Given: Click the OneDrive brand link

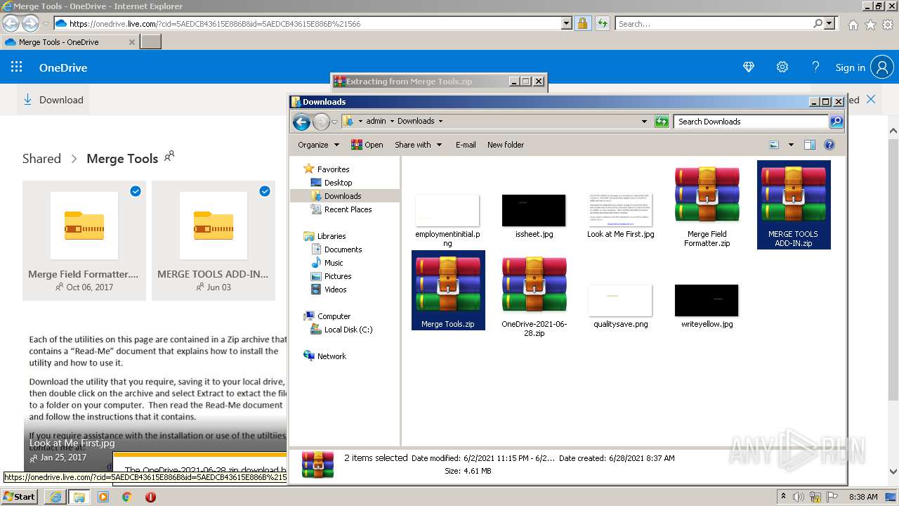Looking at the screenshot, I should (63, 68).
